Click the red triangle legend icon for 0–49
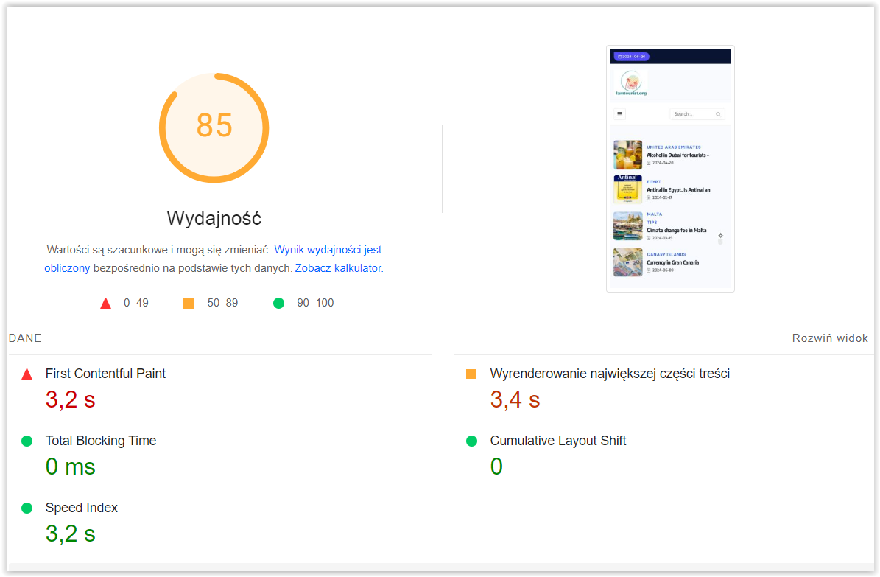 tap(105, 304)
